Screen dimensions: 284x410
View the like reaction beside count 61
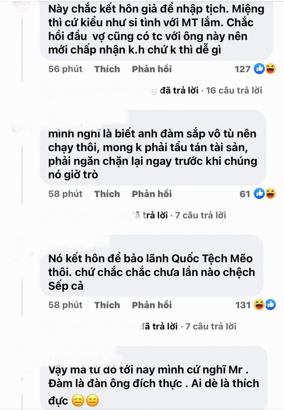click(x=259, y=194)
